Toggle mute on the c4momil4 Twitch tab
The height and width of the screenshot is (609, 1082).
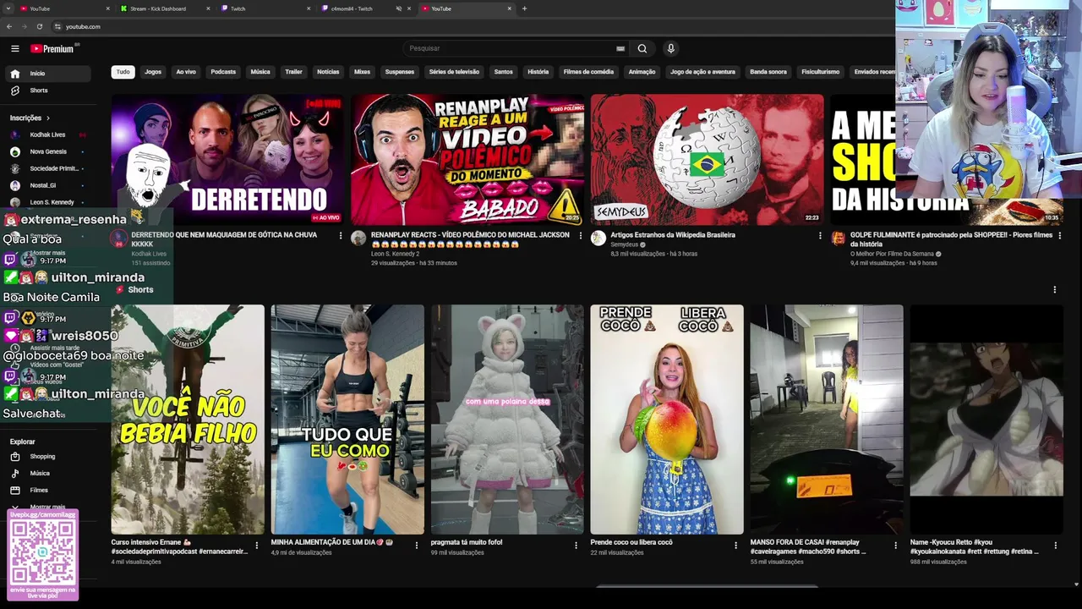[x=399, y=8]
